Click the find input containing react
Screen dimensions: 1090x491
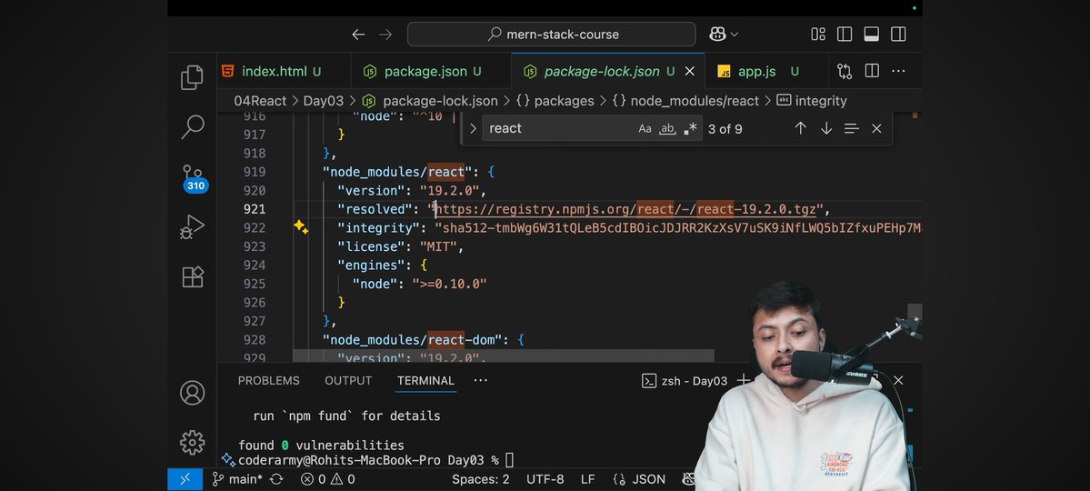coord(560,128)
